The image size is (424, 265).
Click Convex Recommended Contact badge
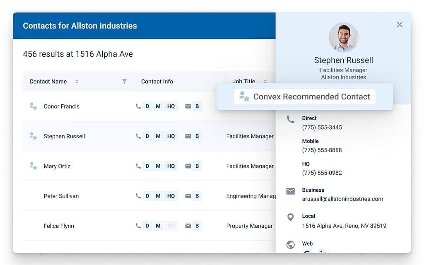pos(305,96)
